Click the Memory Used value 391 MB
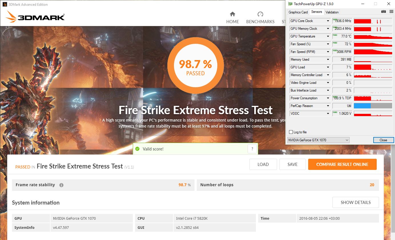This screenshot has width=395, height=240. tap(342, 59)
